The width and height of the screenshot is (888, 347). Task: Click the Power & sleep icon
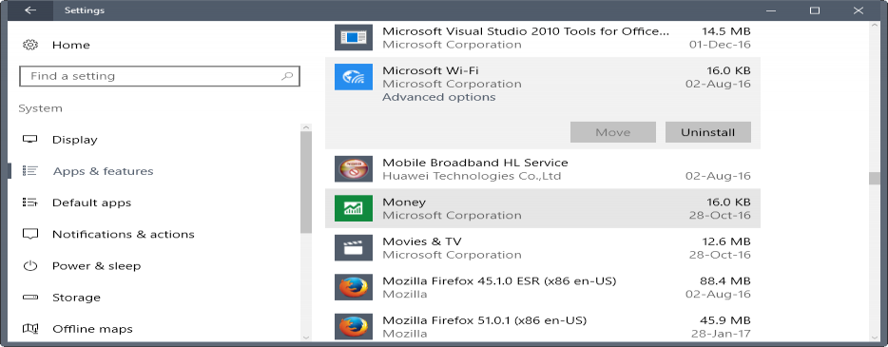pyautogui.click(x=30, y=266)
